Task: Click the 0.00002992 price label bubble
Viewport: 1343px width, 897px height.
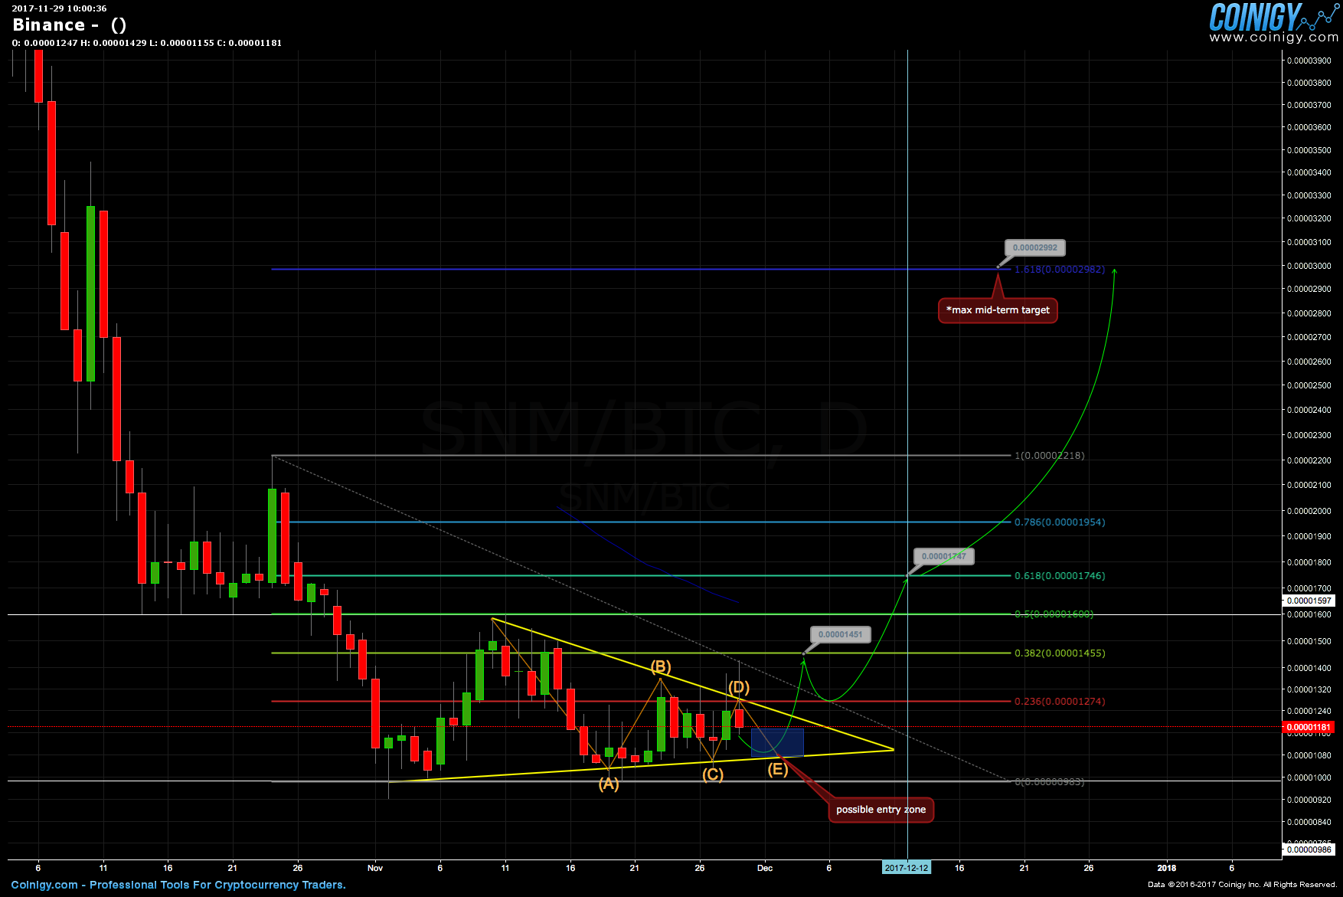Action: pos(1035,247)
